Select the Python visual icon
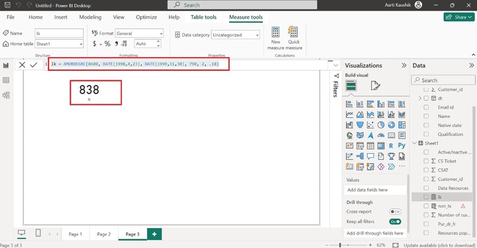This screenshot has height=248, width=477. tap(401, 146)
